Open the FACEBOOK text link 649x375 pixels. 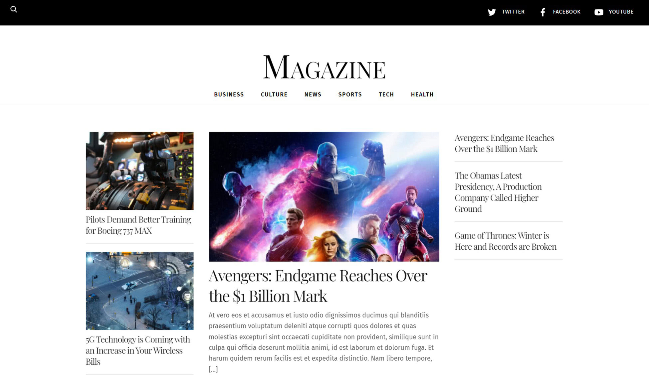coord(566,12)
